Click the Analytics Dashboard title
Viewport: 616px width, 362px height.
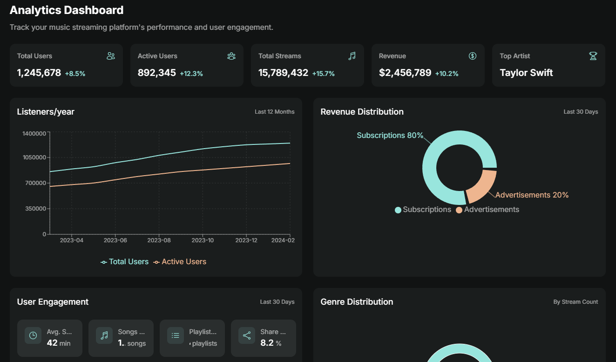point(67,10)
